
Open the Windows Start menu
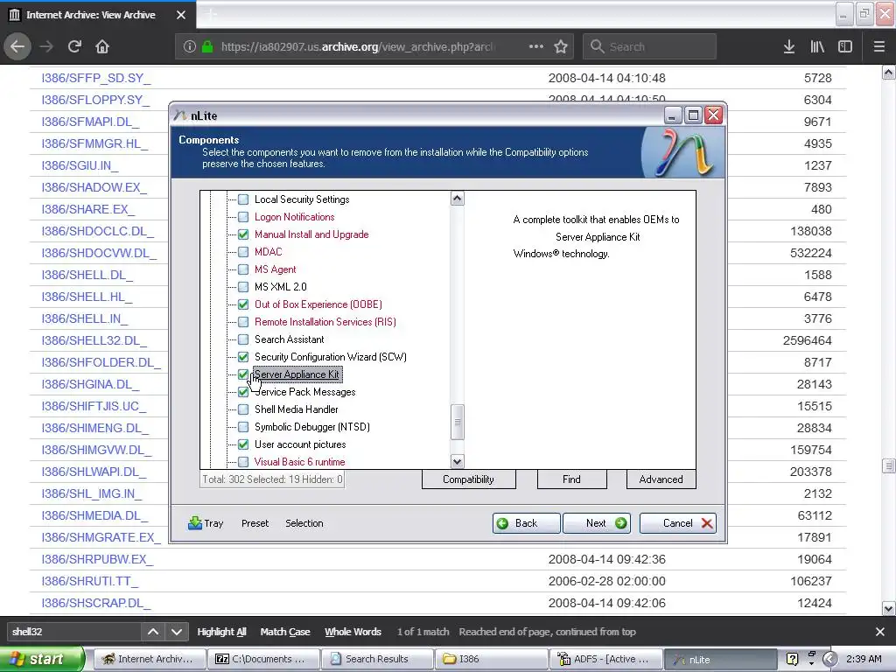tap(41, 659)
